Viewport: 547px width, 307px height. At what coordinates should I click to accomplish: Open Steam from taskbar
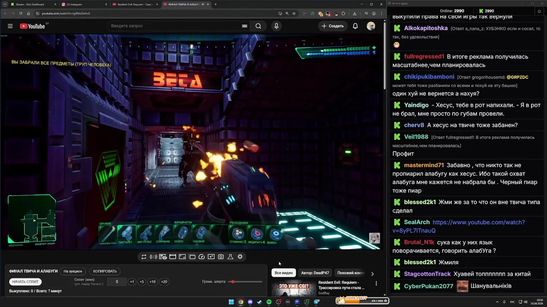click(259, 302)
